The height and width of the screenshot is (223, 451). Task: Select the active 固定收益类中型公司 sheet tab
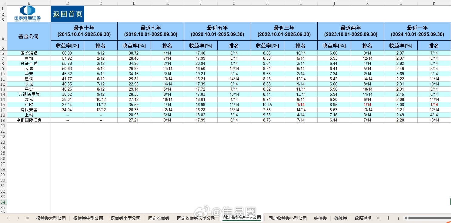(242, 218)
